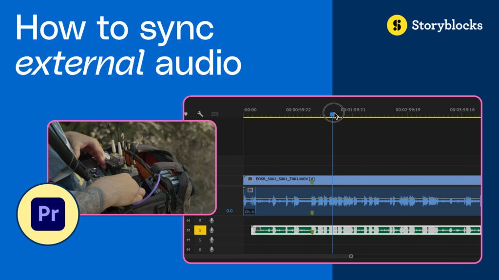The width and height of the screenshot is (499, 280).
Task: Click the fx badge on the EOSR clip
Action: click(250, 178)
